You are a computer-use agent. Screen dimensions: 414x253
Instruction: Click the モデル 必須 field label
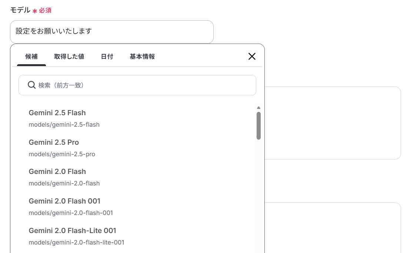pyautogui.click(x=31, y=10)
